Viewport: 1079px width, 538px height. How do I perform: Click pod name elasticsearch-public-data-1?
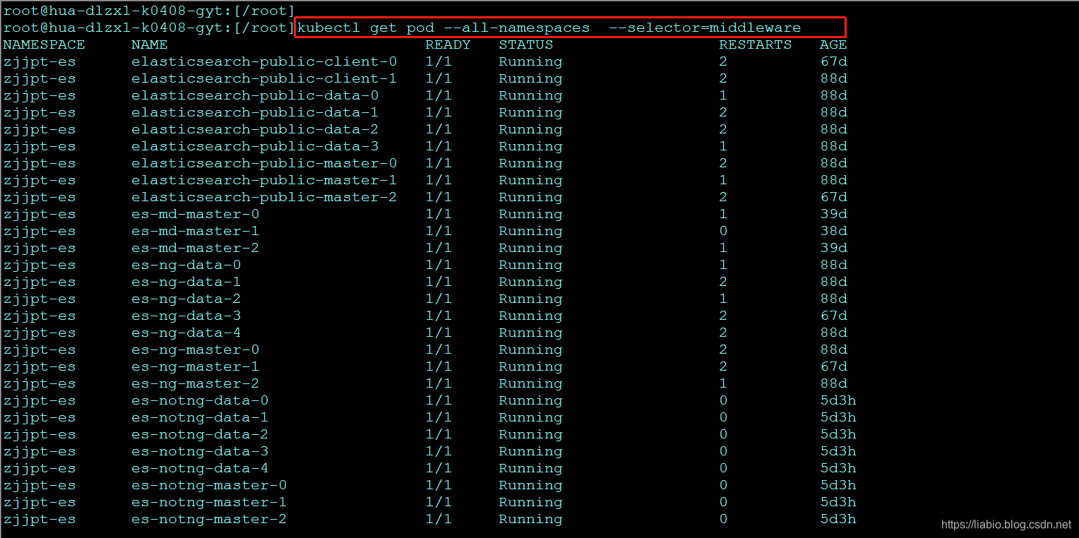(255, 112)
